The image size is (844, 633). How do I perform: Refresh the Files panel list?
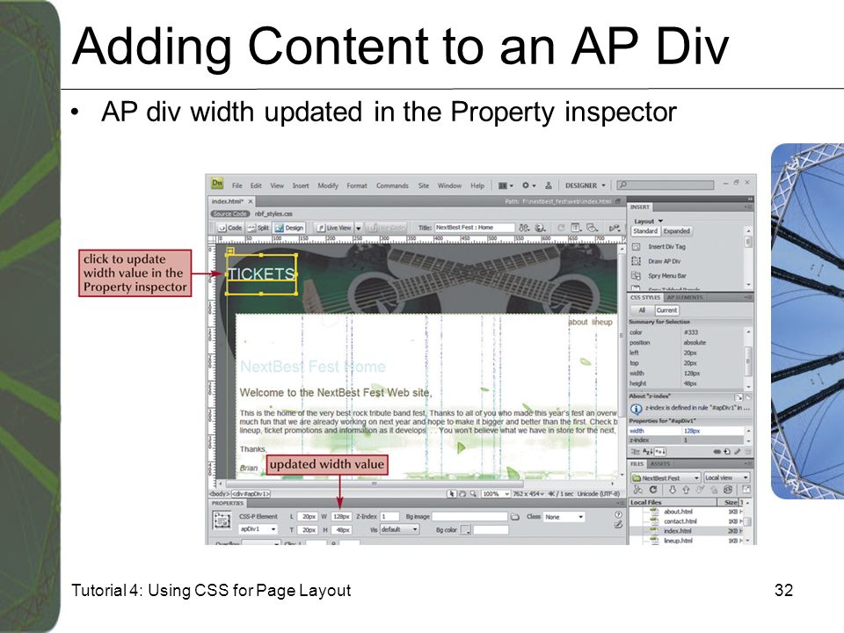coord(653,490)
